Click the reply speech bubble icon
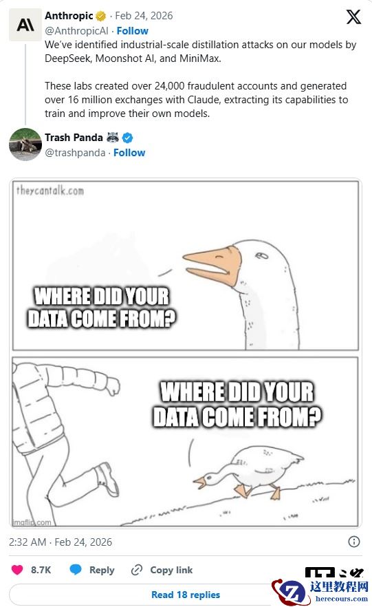372x607 pixels. [76, 570]
